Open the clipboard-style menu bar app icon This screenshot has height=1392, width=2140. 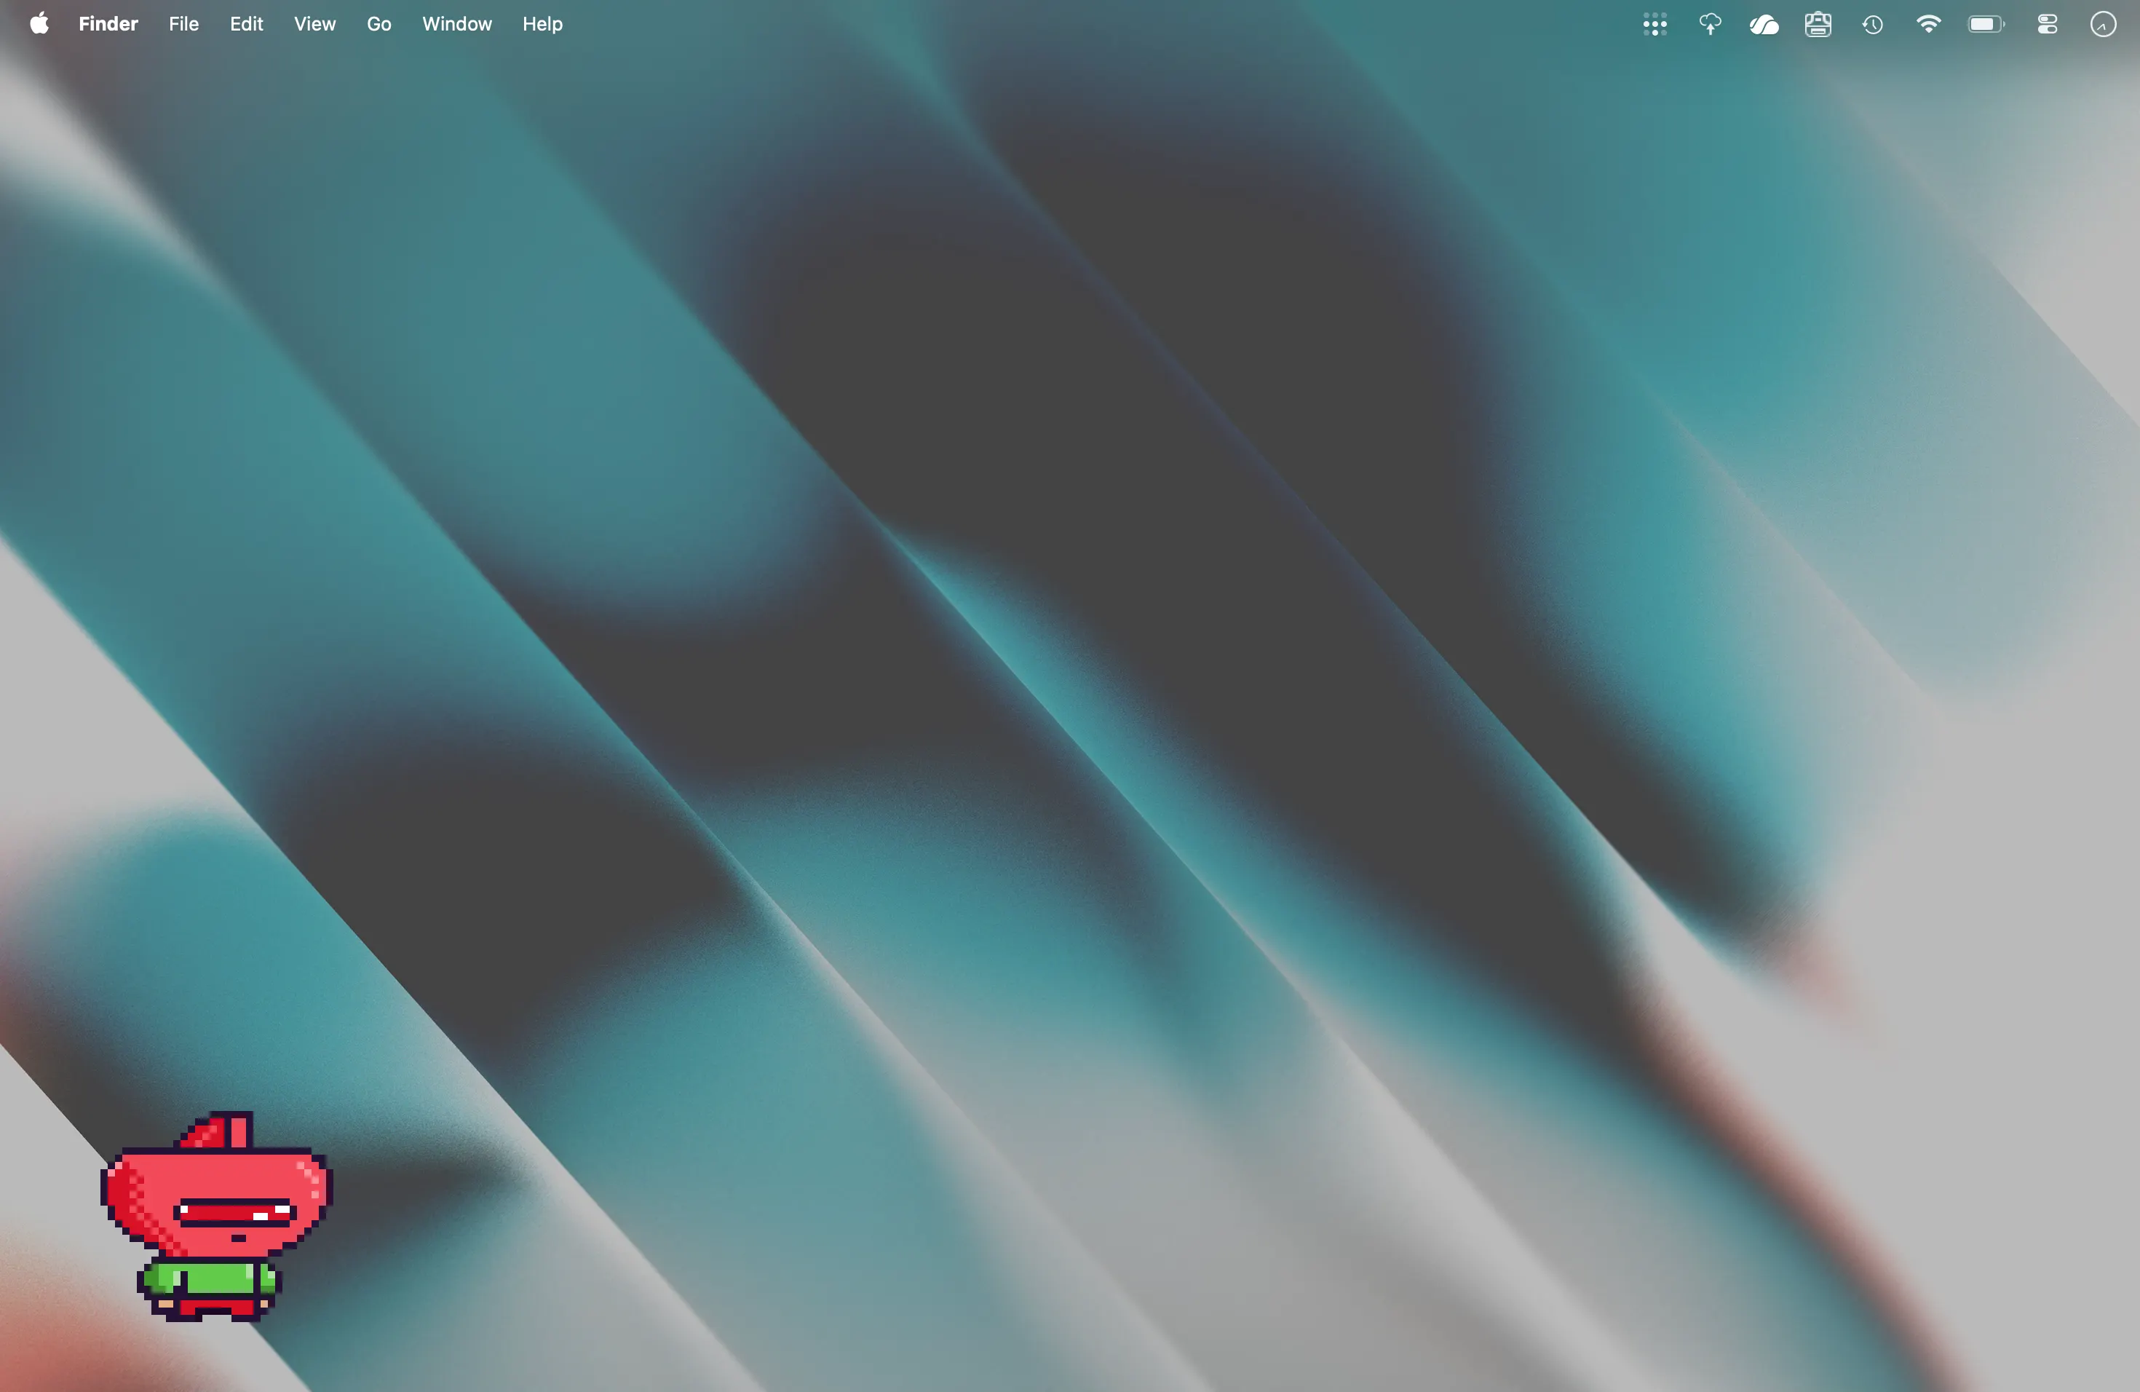(x=1818, y=24)
